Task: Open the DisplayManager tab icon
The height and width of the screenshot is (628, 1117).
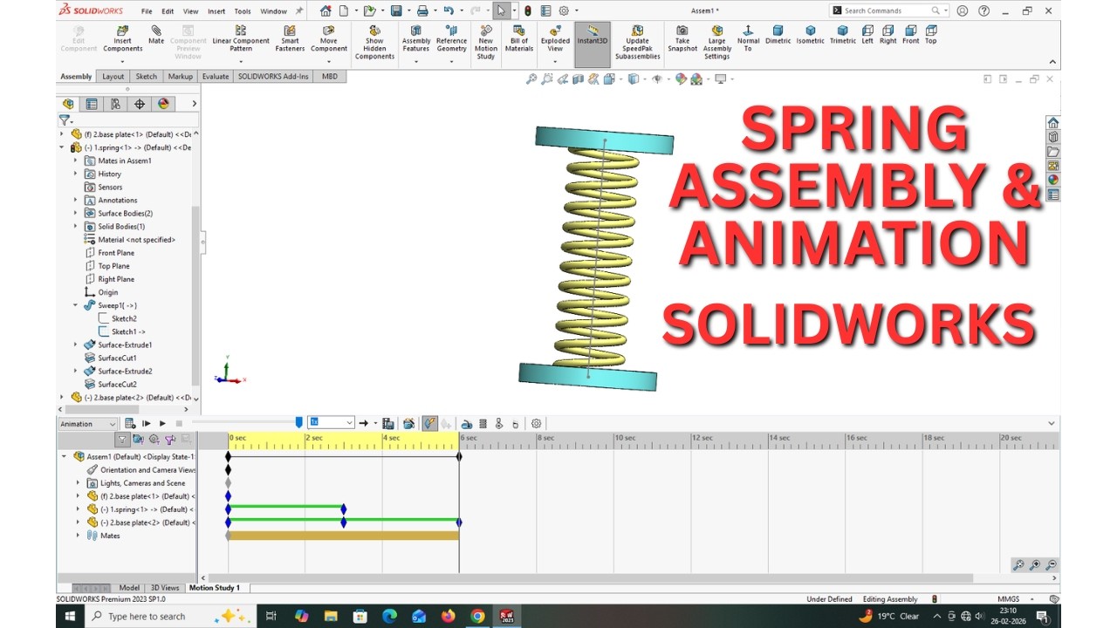Action: coord(163,104)
